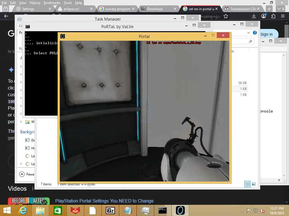
Task: Select the 96 KB file row in File Explorer
Action: tap(239, 83)
